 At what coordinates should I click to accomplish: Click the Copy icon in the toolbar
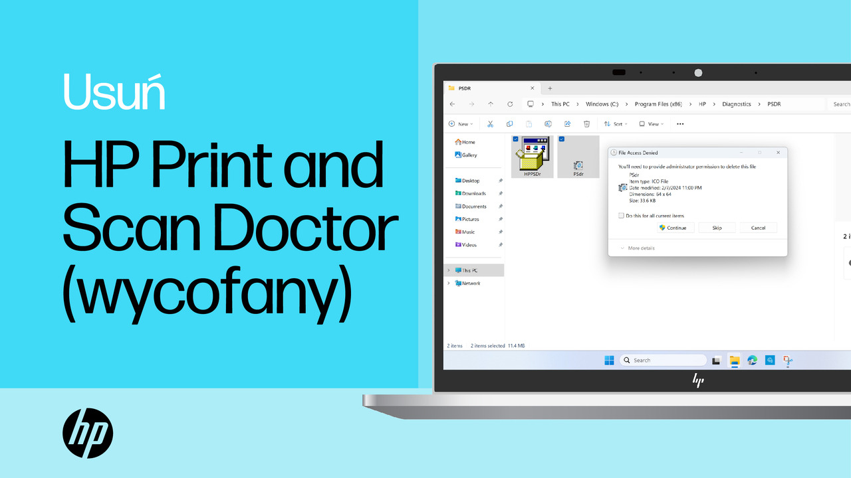click(x=509, y=123)
